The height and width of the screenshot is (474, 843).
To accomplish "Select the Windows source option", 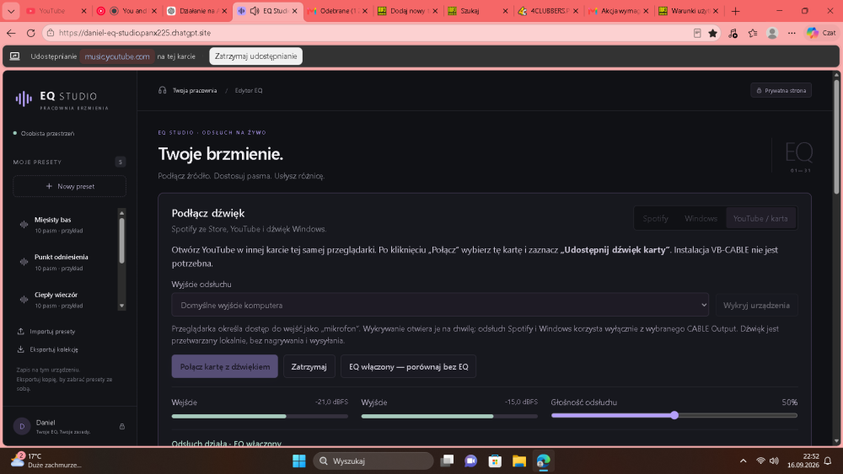I will [701, 219].
